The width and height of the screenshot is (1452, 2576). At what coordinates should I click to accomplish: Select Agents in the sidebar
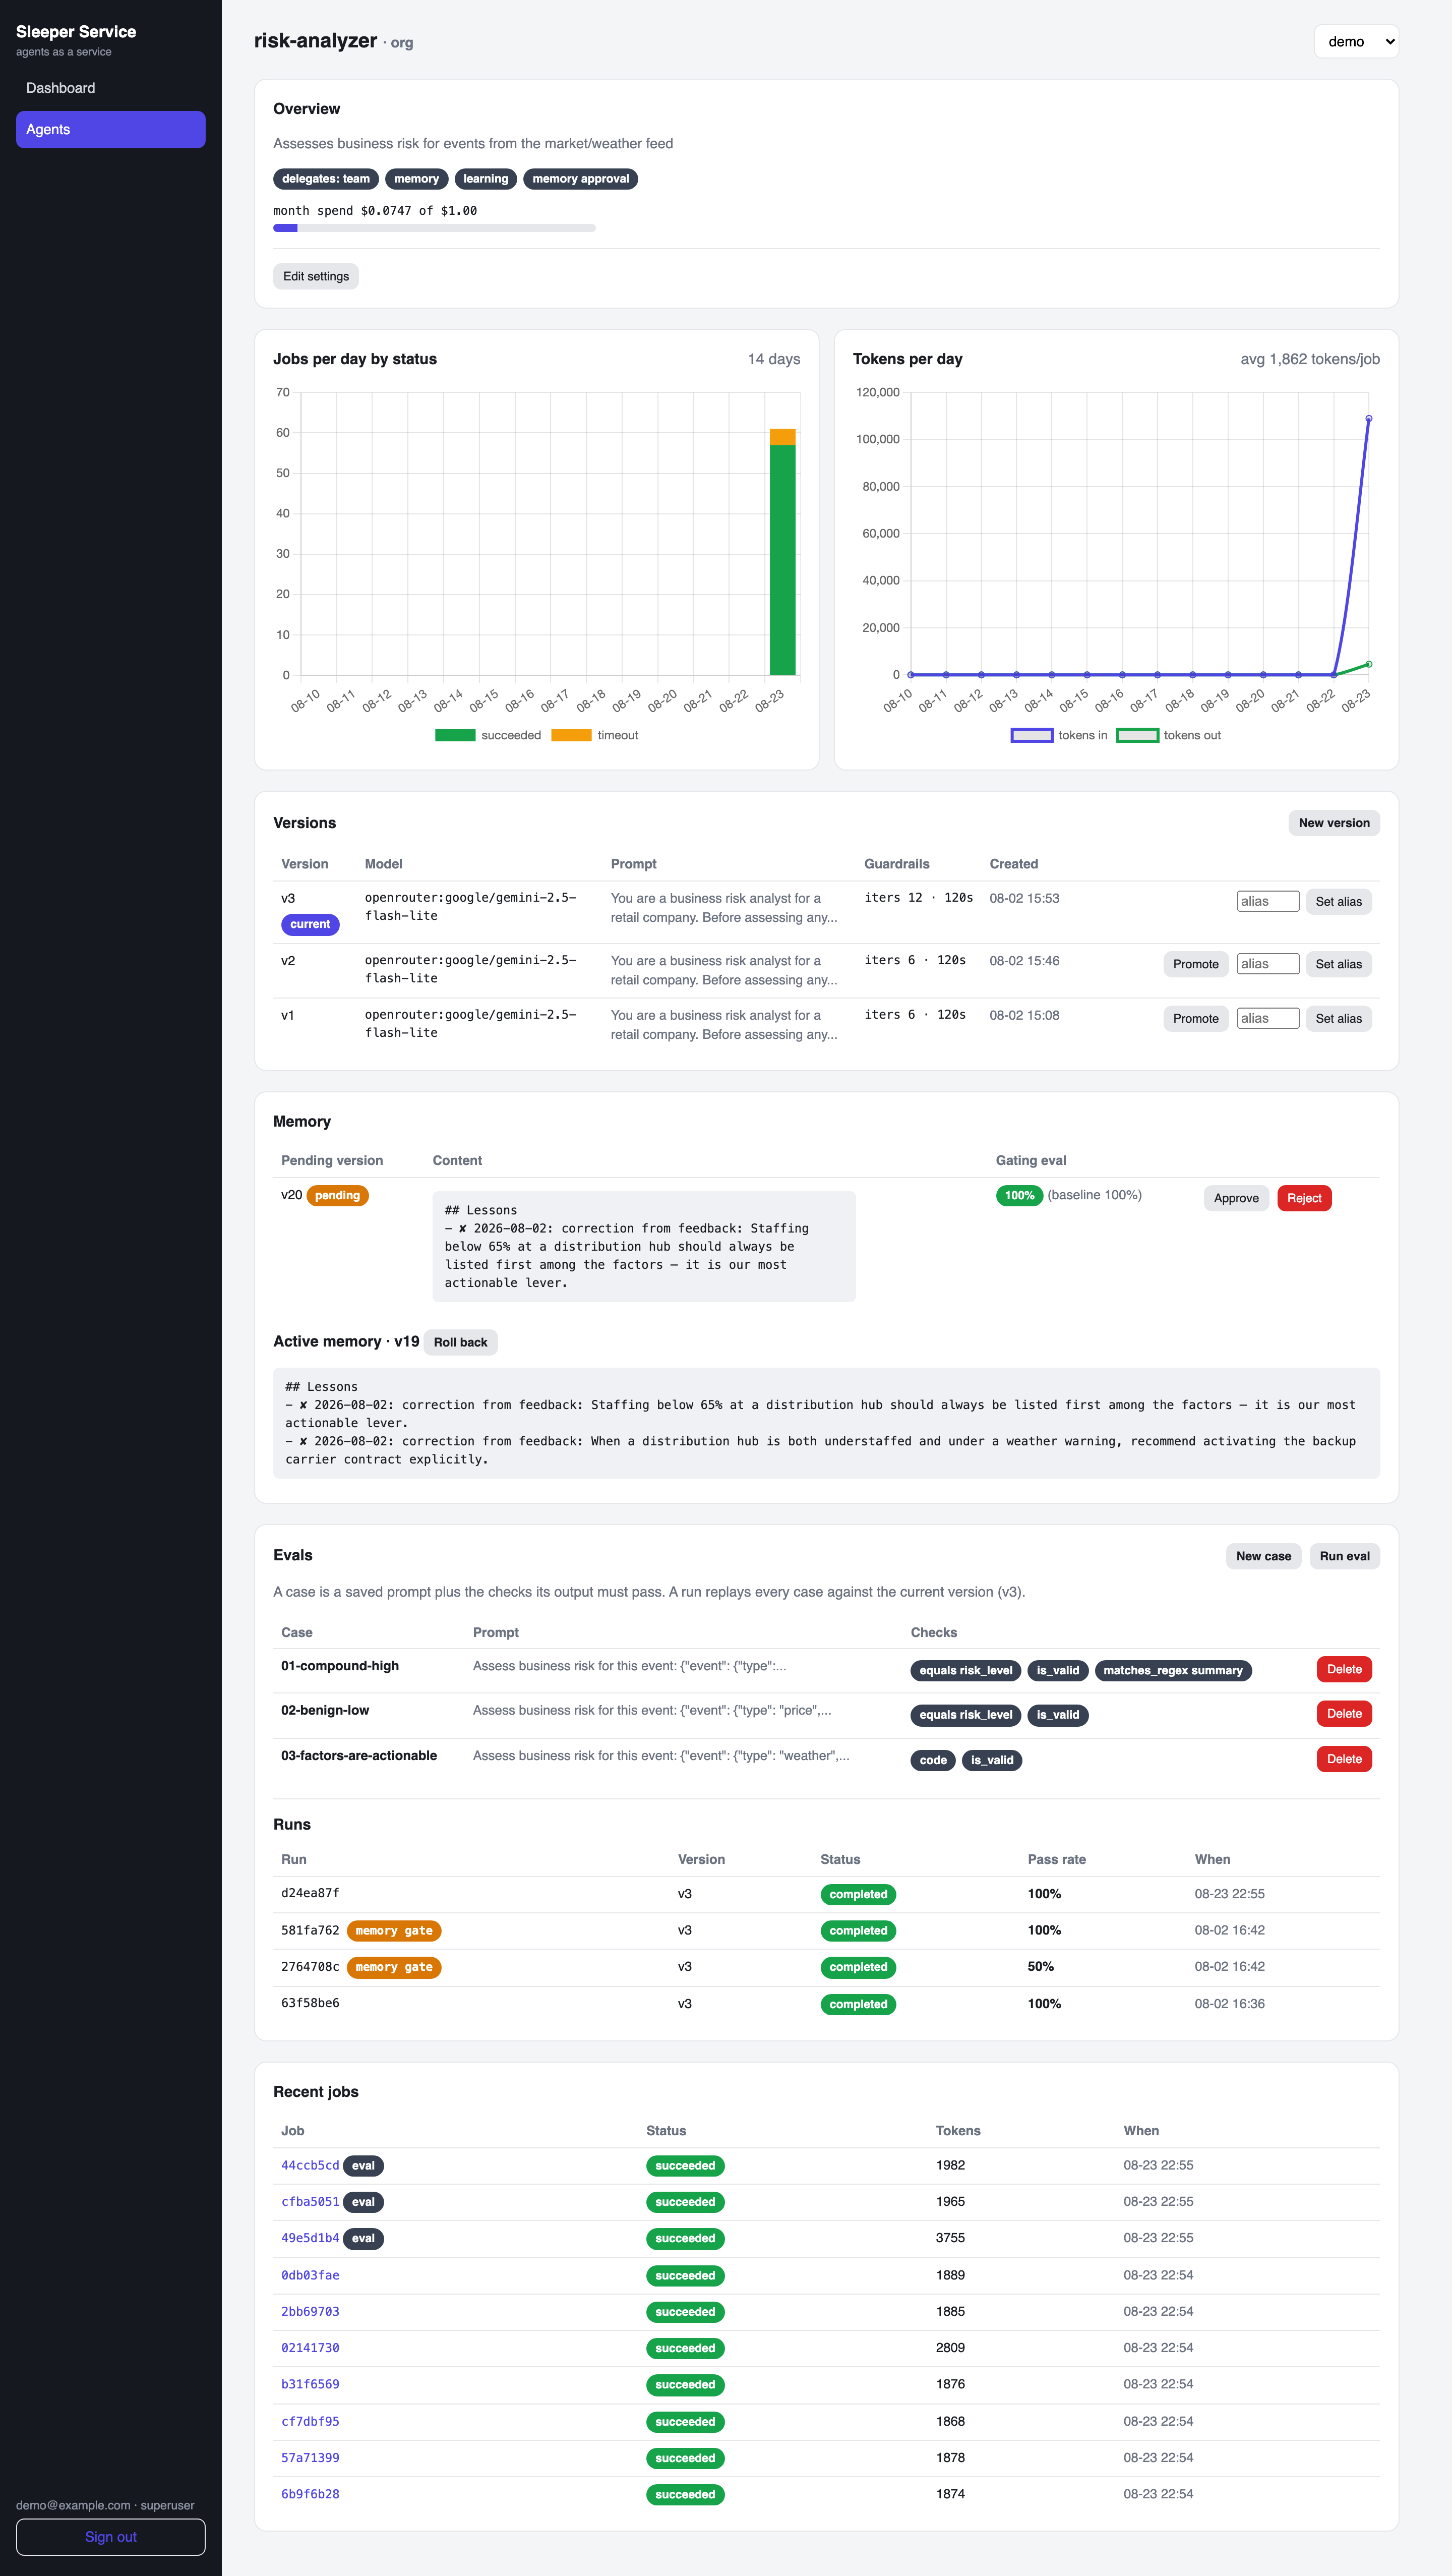click(x=110, y=130)
